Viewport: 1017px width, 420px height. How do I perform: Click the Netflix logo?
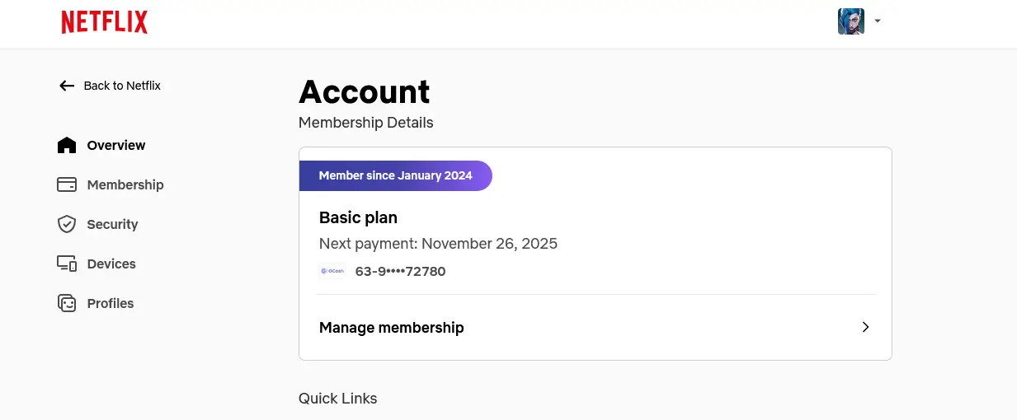[x=105, y=22]
